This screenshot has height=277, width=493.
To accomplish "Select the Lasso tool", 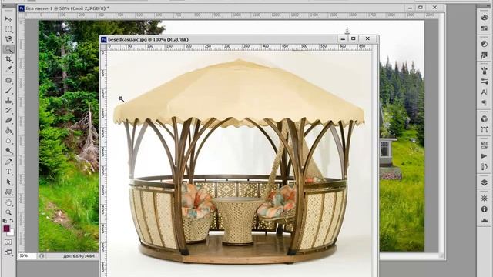I will (8, 39).
